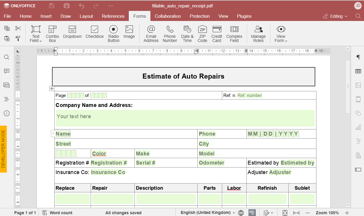Screen dimensions: 364x216
Task: Insert an Image form field
Action: [x=129, y=32]
